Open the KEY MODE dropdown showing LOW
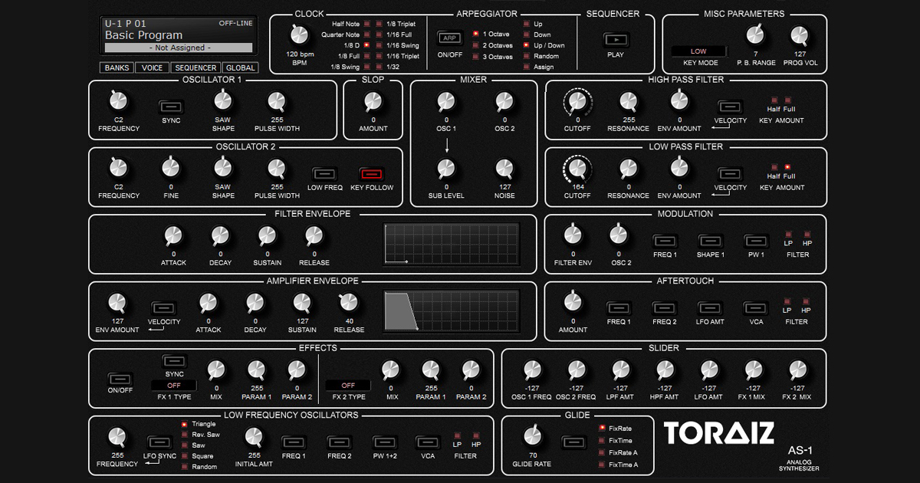This screenshot has width=920, height=483. (x=698, y=51)
